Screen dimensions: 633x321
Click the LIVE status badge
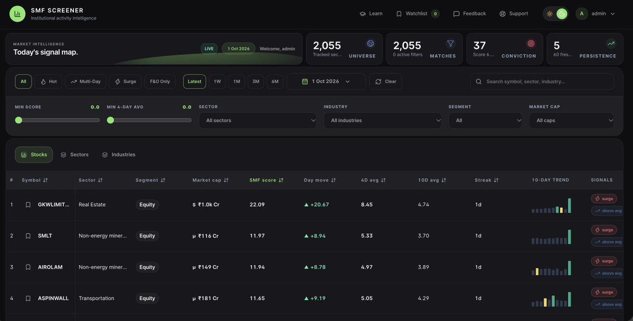point(209,49)
